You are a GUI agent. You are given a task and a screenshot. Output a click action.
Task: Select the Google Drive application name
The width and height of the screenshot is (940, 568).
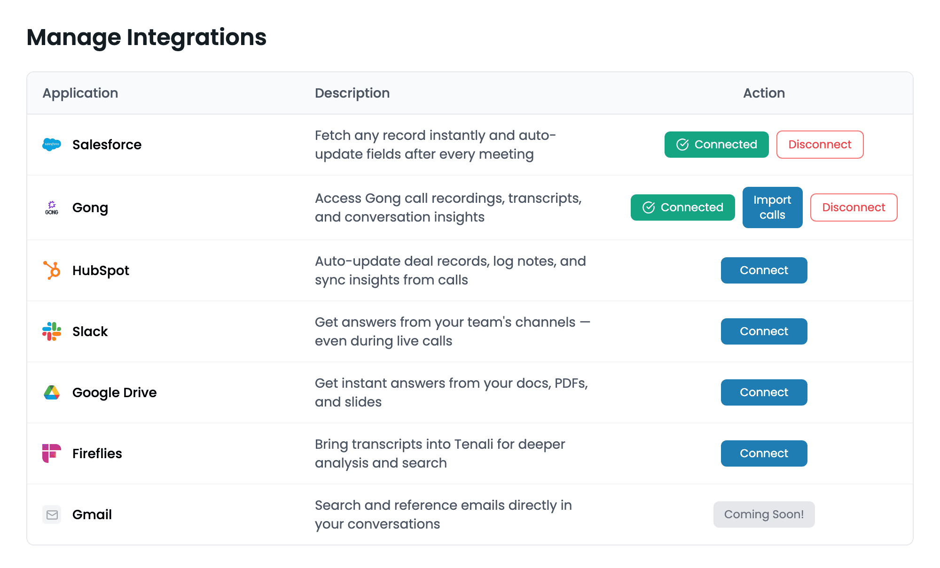click(114, 393)
